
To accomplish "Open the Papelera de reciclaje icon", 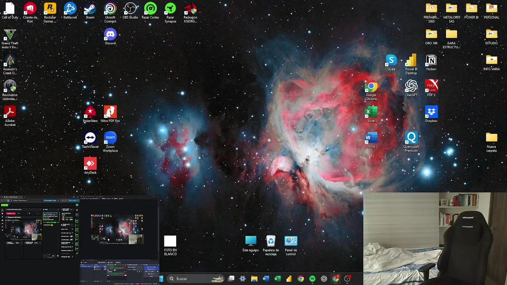I will click(x=271, y=245).
